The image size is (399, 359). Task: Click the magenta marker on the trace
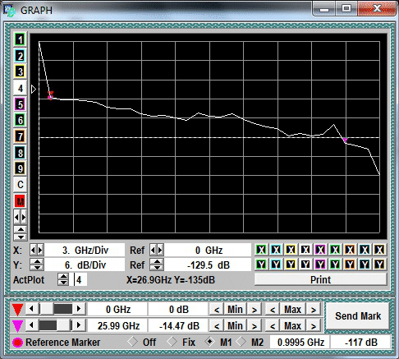coord(346,140)
